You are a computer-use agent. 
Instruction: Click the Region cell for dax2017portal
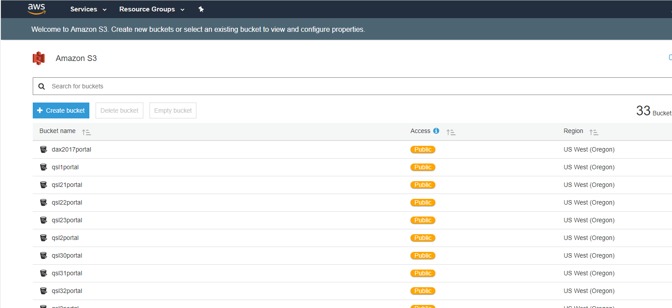click(x=589, y=149)
